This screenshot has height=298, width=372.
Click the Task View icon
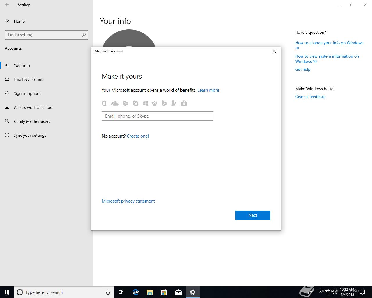pos(121,292)
